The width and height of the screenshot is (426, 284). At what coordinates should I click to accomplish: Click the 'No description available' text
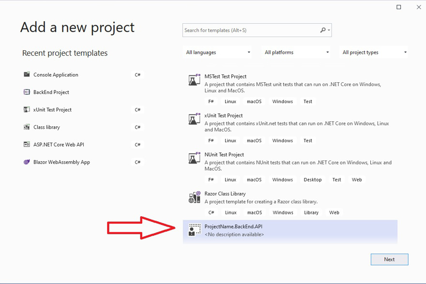point(234,234)
